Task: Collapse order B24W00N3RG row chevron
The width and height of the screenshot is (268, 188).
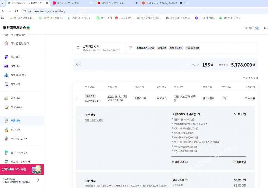Action: (77, 98)
